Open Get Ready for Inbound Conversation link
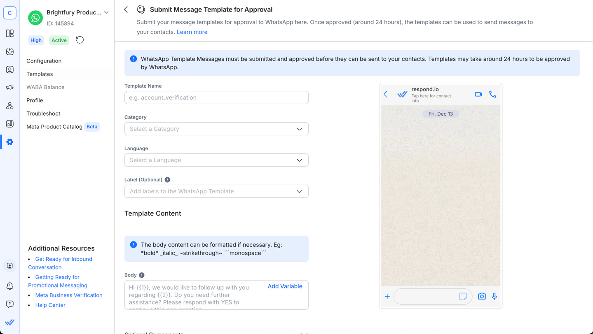The image size is (593, 334). pos(60,263)
